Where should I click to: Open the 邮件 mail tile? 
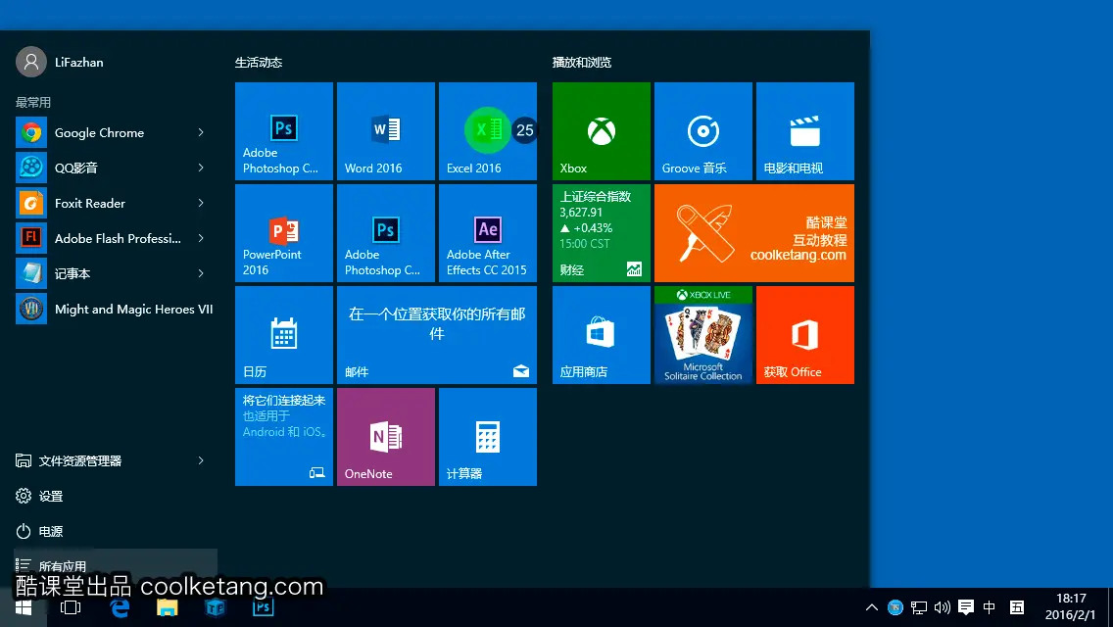click(x=437, y=335)
